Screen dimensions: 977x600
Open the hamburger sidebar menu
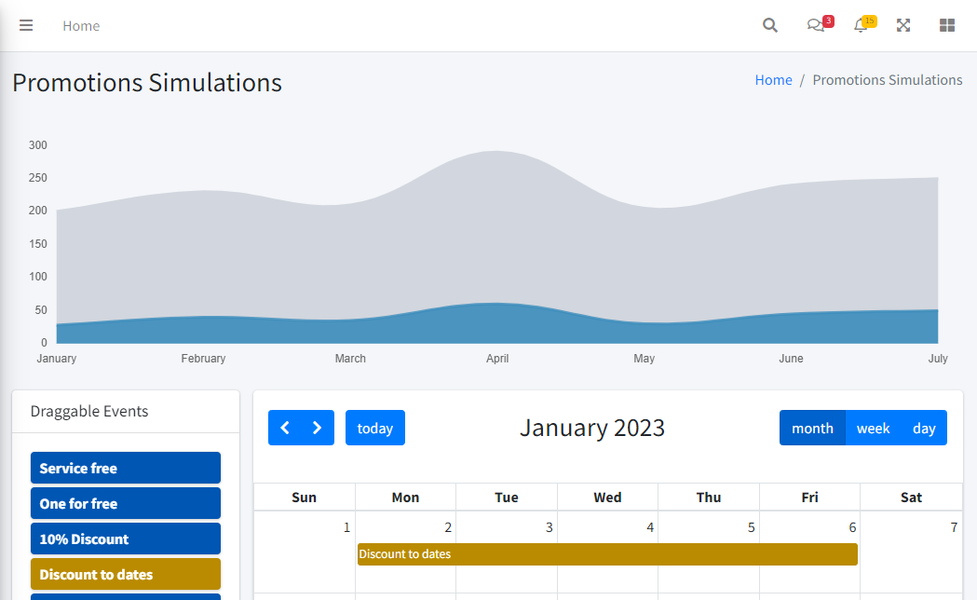click(x=26, y=25)
